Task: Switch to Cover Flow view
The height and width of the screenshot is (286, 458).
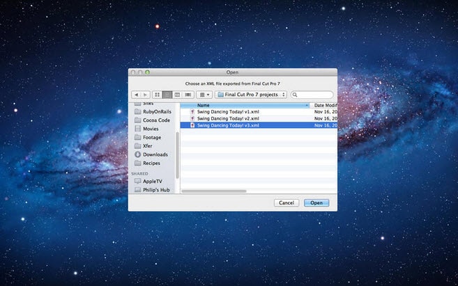Action: (x=188, y=95)
